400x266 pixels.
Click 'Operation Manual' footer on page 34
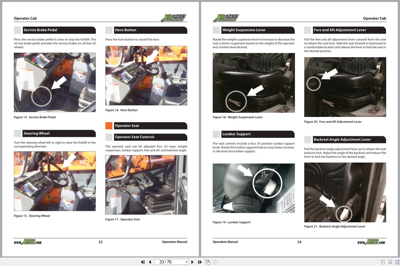coord(225,242)
